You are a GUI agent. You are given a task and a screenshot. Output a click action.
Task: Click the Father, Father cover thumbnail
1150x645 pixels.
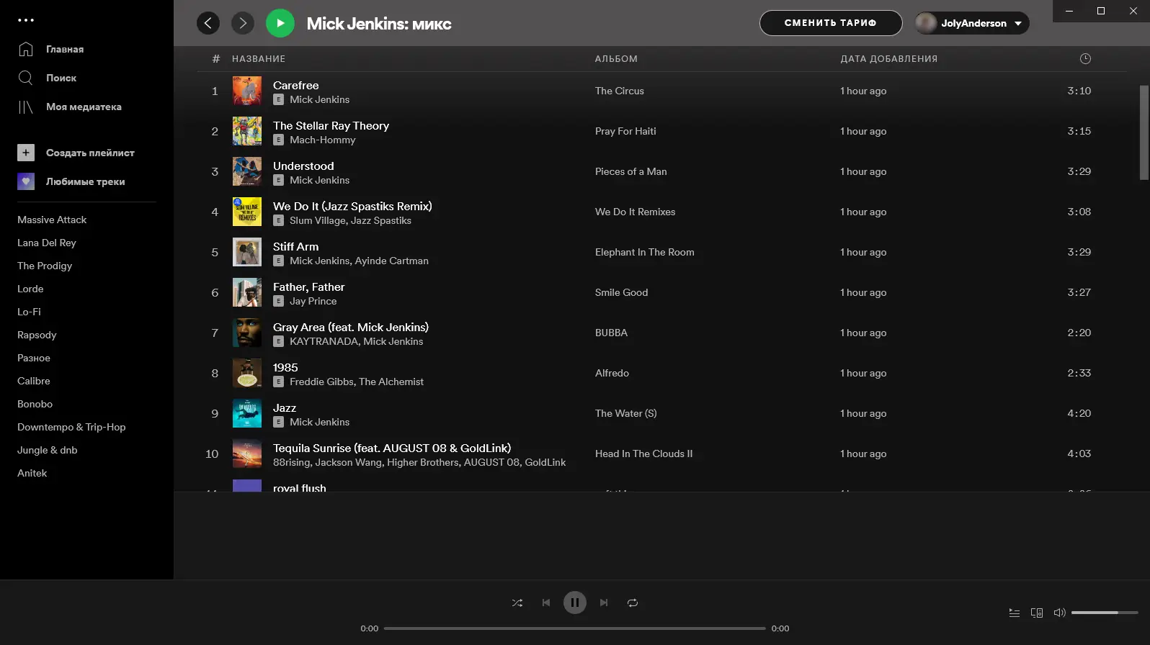click(247, 292)
